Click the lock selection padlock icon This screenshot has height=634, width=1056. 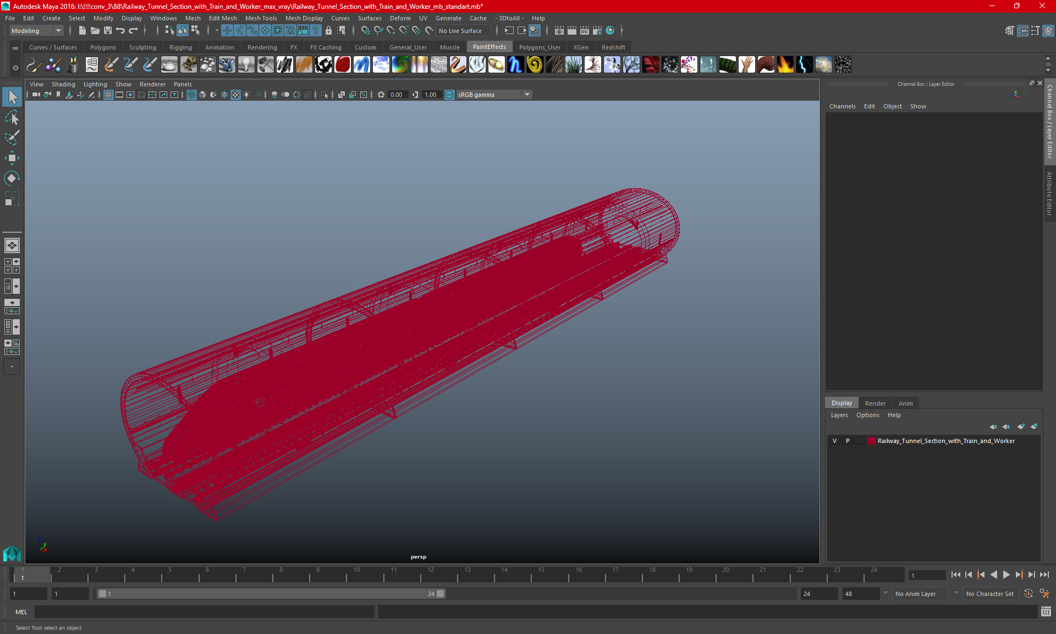click(328, 31)
